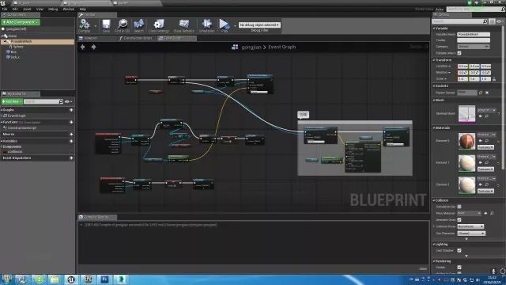Click the Element 0 red material swatch

coord(466,141)
